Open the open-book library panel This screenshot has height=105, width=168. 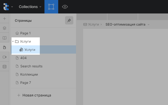[4, 38]
